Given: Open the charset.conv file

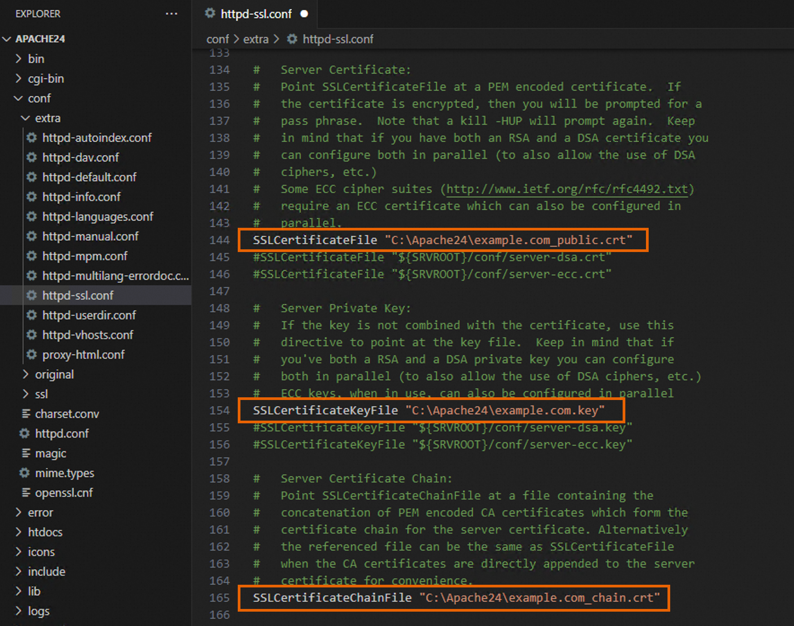Looking at the screenshot, I should pyautogui.click(x=67, y=414).
